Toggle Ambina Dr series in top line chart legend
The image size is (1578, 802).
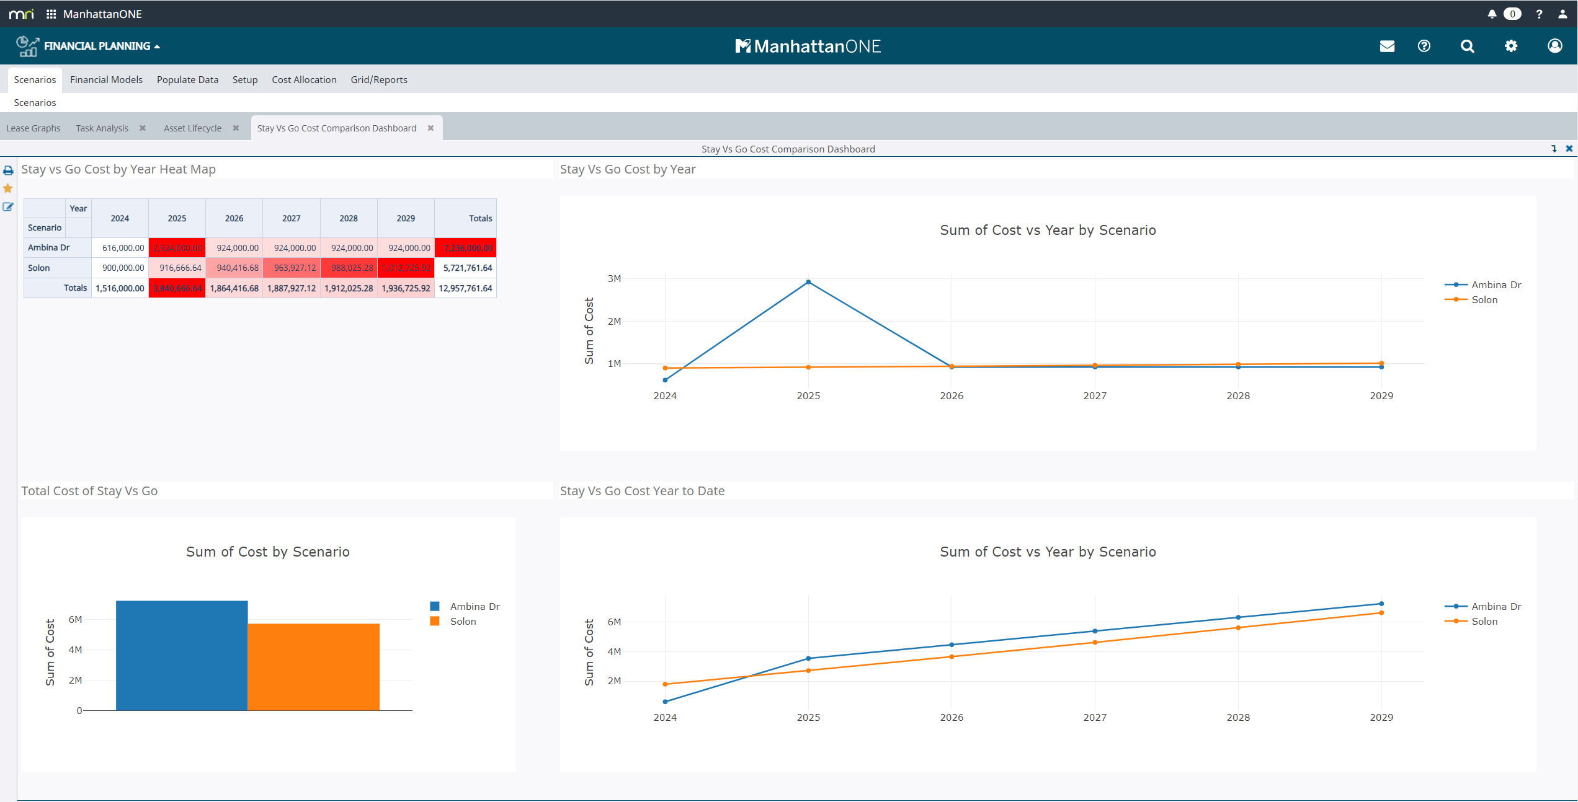(1496, 285)
